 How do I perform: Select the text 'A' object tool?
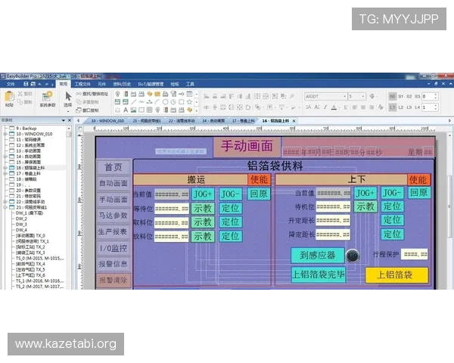pos(126,110)
